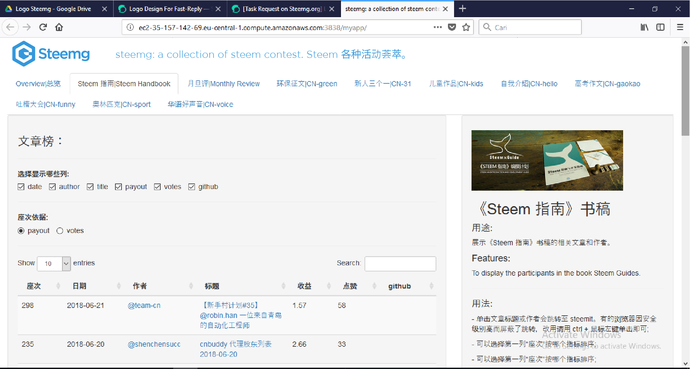
Task: Open the Overview|总览 tab
Action: coord(38,84)
